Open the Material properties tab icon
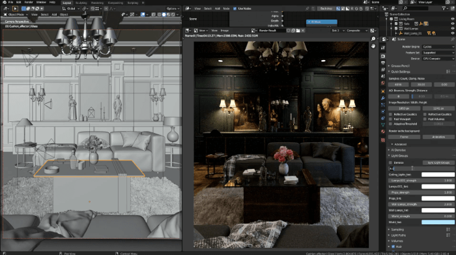The height and width of the screenshot is (255, 456). coord(383,132)
